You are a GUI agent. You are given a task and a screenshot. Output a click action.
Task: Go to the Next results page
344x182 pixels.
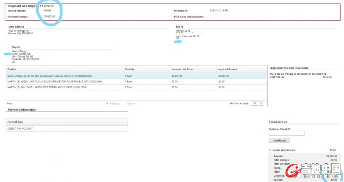[129, 104]
